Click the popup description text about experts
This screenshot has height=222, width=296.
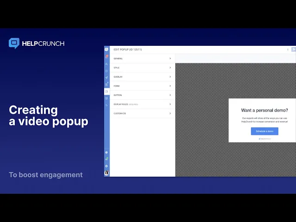265,120
